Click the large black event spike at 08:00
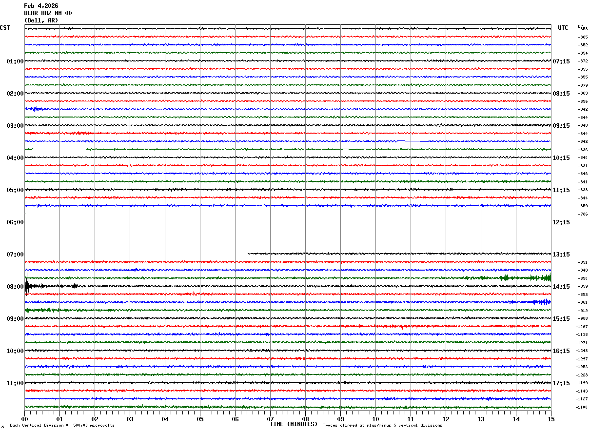Screen dimensions: 590x432 27,286
